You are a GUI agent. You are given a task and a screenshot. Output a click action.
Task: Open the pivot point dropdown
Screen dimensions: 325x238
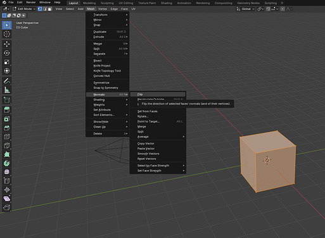[x=260, y=9]
